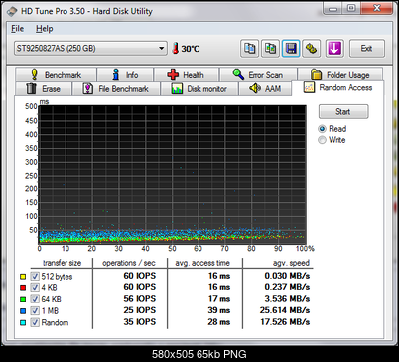
Task: Click the save screenshot floppy disk icon
Action: (291, 49)
